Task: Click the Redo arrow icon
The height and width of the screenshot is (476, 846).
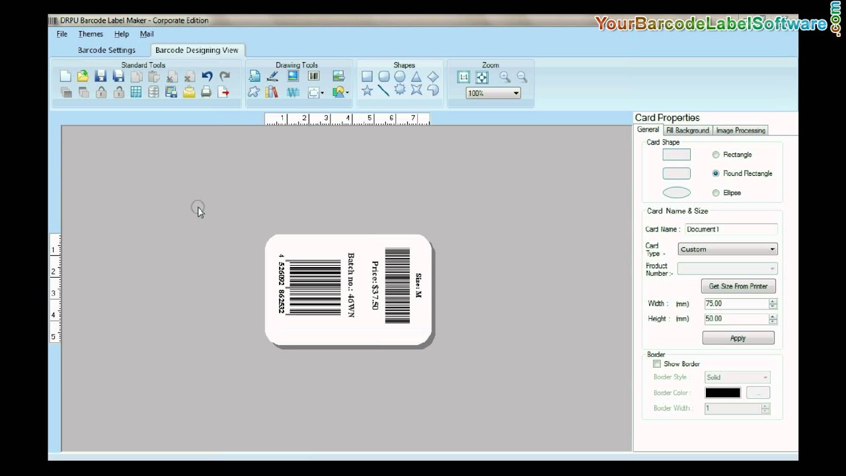Action: (225, 77)
